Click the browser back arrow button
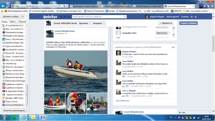 click(4, 5)
